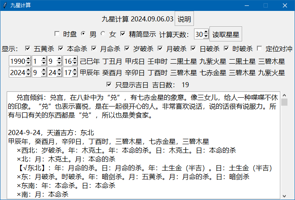This screenshot has width=295, height=200.
Task: Click the 吉日数 label
Action: pos(163,85)
